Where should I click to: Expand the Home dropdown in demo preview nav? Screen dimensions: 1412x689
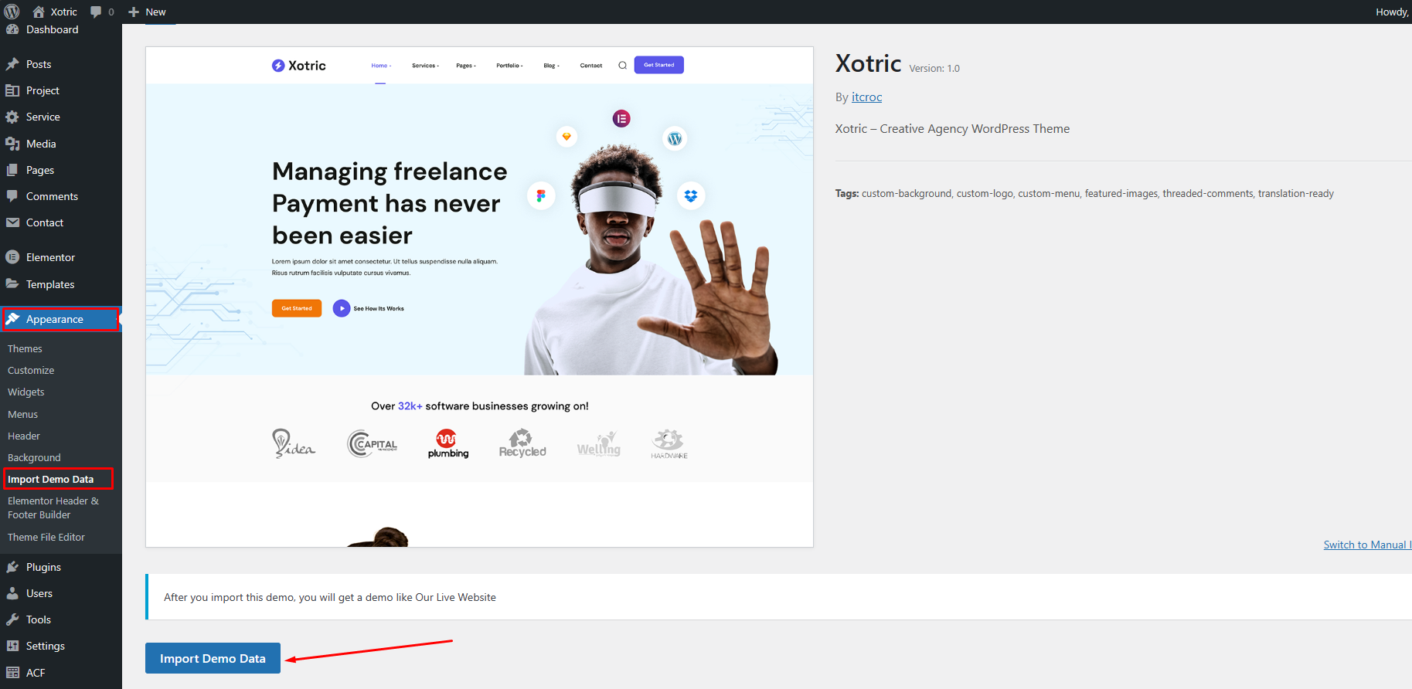point(381,66)
